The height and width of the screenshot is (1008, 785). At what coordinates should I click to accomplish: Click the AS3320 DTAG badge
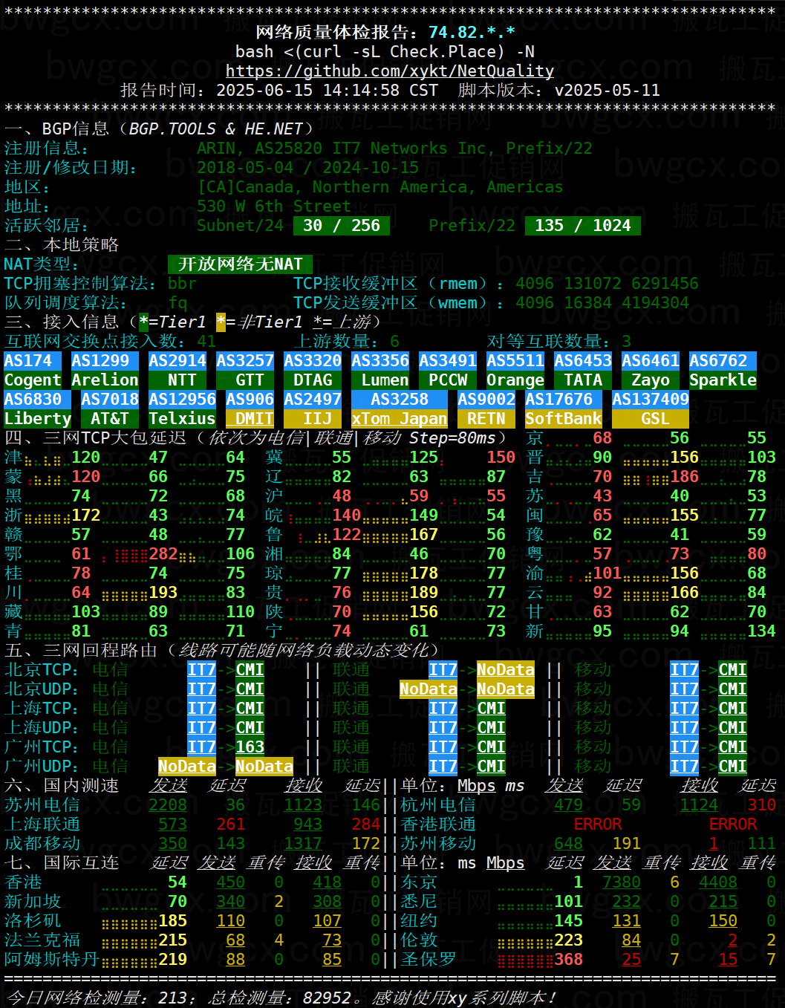point(313,371)
